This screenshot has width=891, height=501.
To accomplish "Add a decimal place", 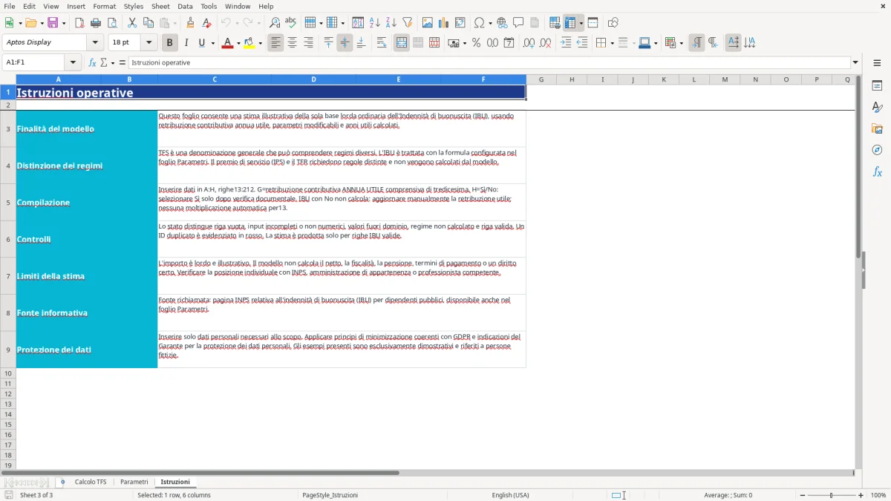I will point(529,43).
